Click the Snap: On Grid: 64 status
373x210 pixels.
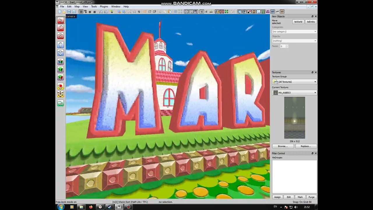click(x=302, y=202)
